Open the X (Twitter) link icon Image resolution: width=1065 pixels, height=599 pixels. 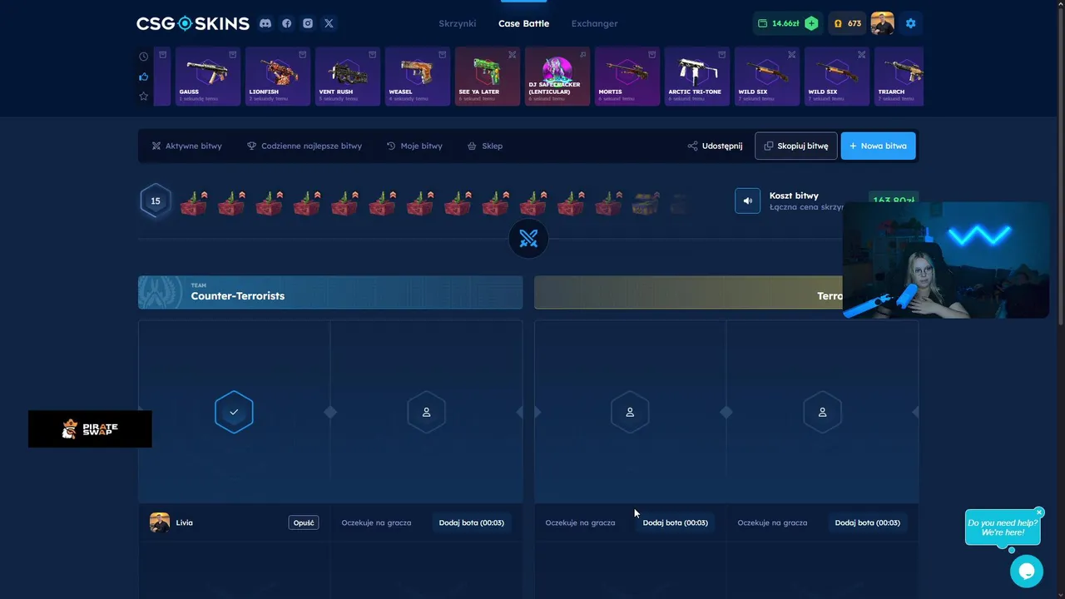click(x=329, y=23)
